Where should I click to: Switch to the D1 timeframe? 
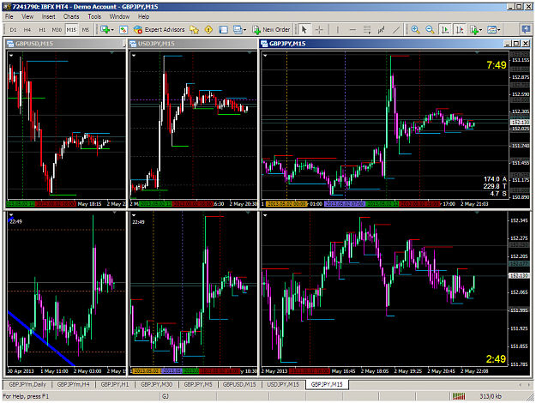(x=13, y=30)
